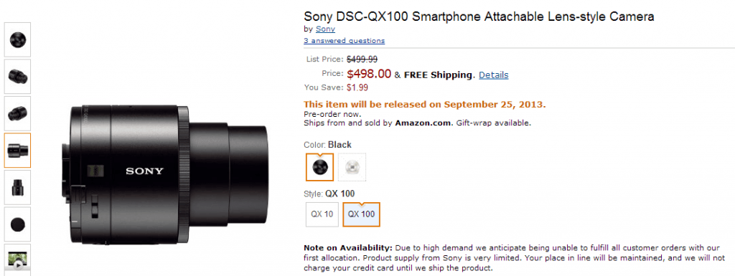Image resolution: width=735 pixels, height=276 pixels.
Task: Choose the White color swatch
Action: click(x=352, y=167)
